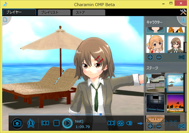Maximize the Charamin OMP window
The height and width of the screenshot is (133, 189).
171,3
